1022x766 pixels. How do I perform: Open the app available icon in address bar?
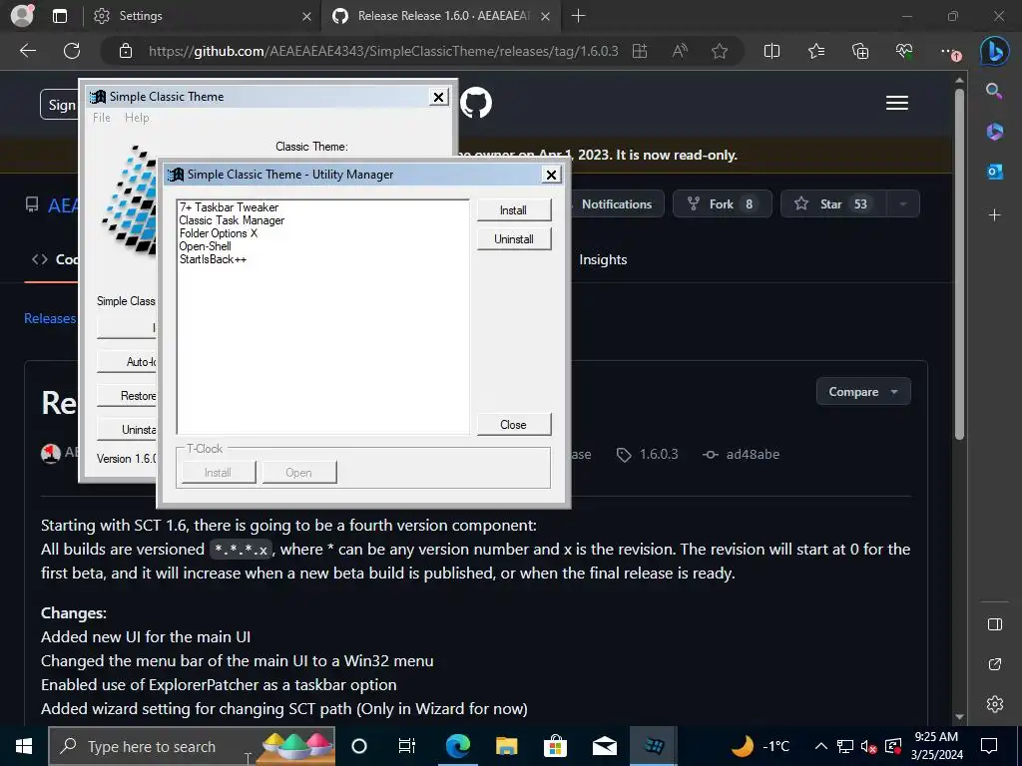coord(640,51)
